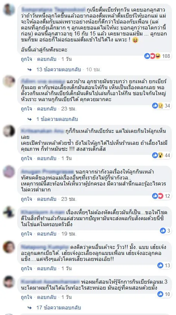Viewport: 176px width, 315px height.
Task: Expand the 13 ข้อความตอบกลับ replies
Action: pyautogui.click(x=59, y=69)
